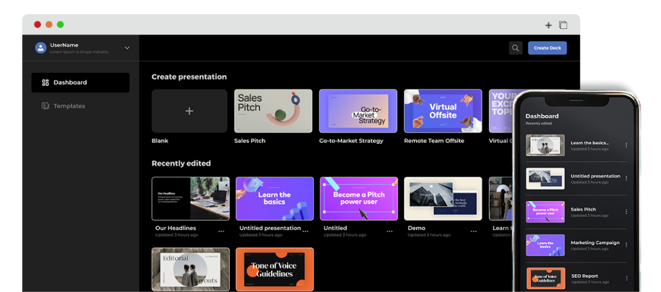
Task: Click the duplicate windows icon in title bar
Action: pyautogui.click(x=563, y=25)
